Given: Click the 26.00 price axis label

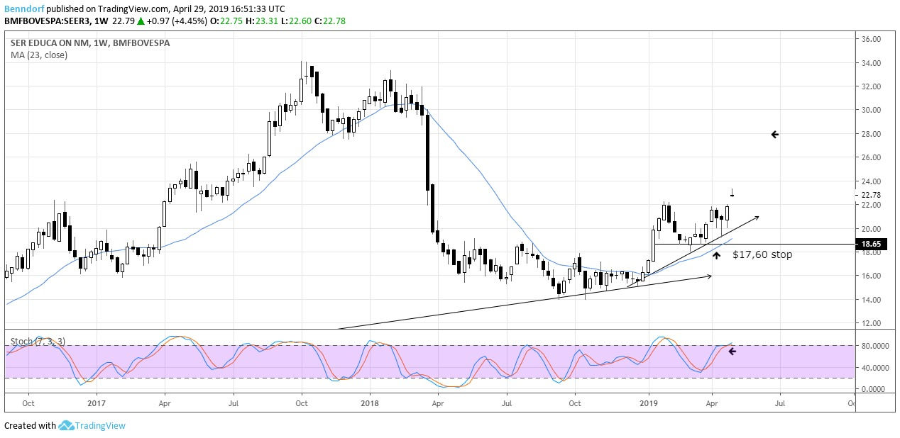Looking at the screenshot, I should 872,157.
